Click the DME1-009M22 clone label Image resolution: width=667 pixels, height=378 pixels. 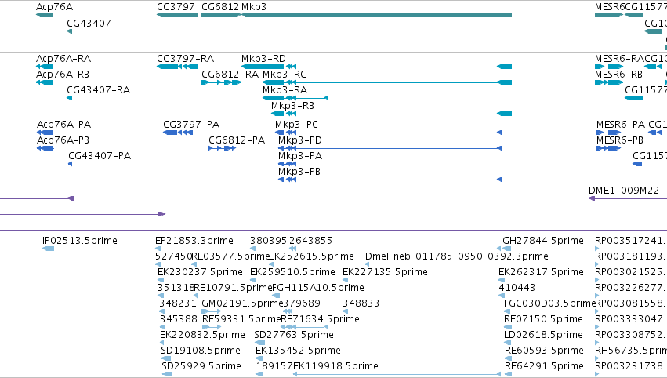[x=624, y=191]
